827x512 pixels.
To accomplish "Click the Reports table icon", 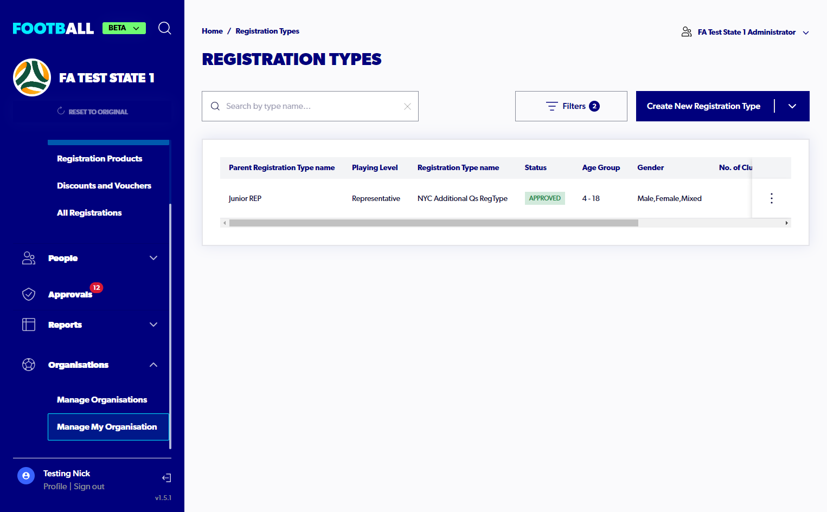I will click(29, 325).
